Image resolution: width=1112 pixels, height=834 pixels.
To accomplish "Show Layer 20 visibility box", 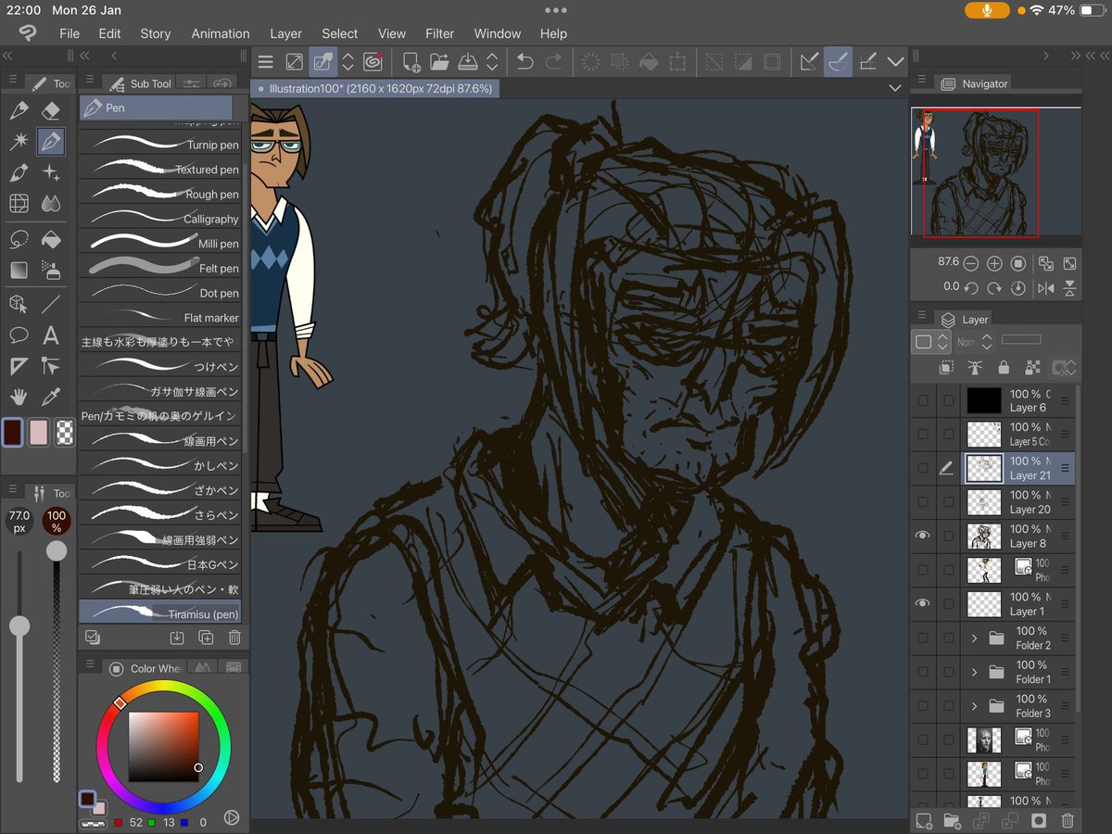I will [x=922, y=501].
